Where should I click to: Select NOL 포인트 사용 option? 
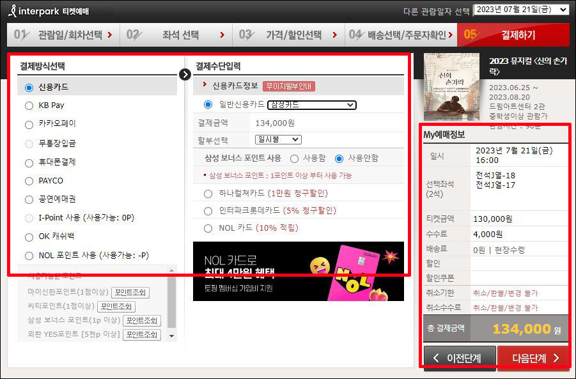point(29,256)
